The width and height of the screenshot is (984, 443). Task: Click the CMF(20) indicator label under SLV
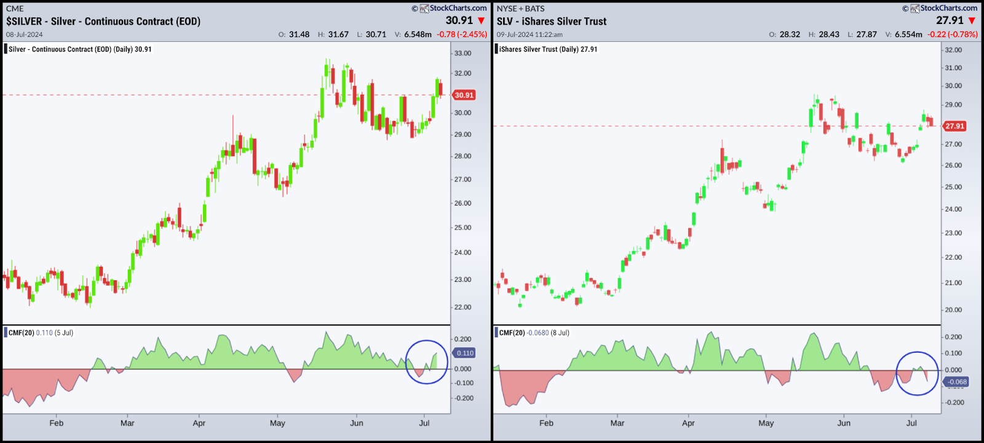[512, 333]
